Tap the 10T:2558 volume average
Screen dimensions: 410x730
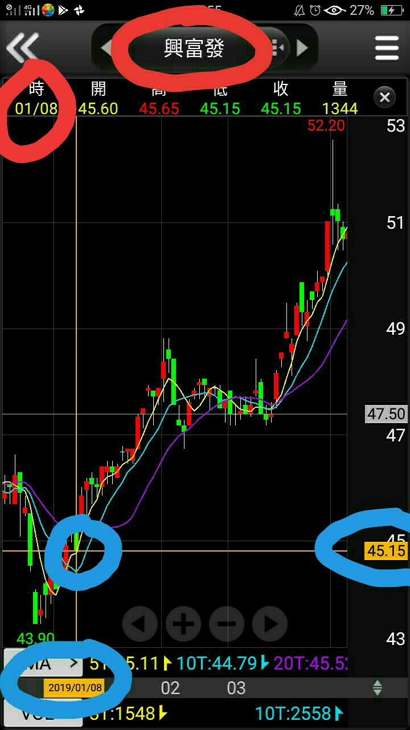(x=293, y=713)
